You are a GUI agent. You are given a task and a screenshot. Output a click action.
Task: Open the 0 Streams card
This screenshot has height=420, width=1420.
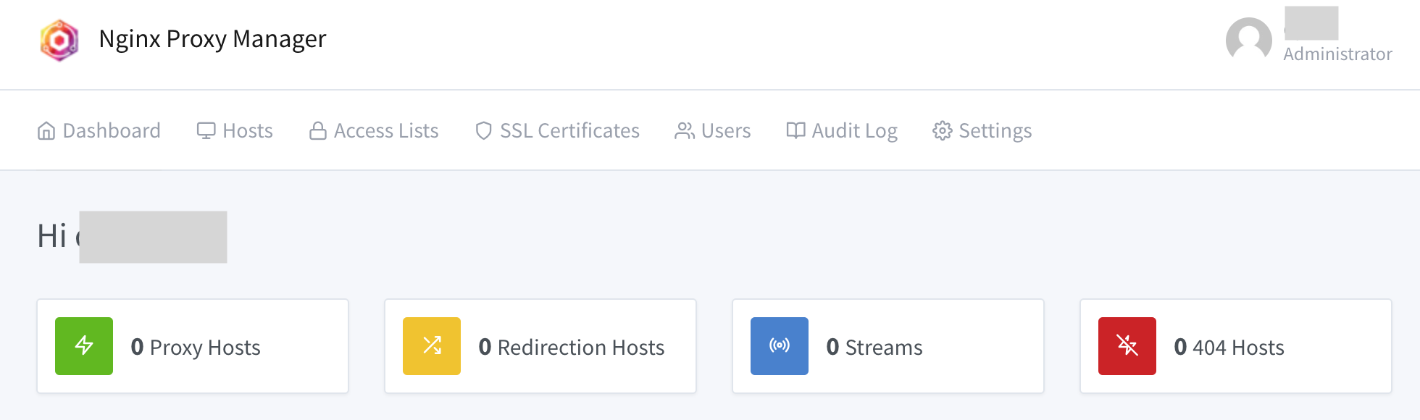click(x=888, y=346)
